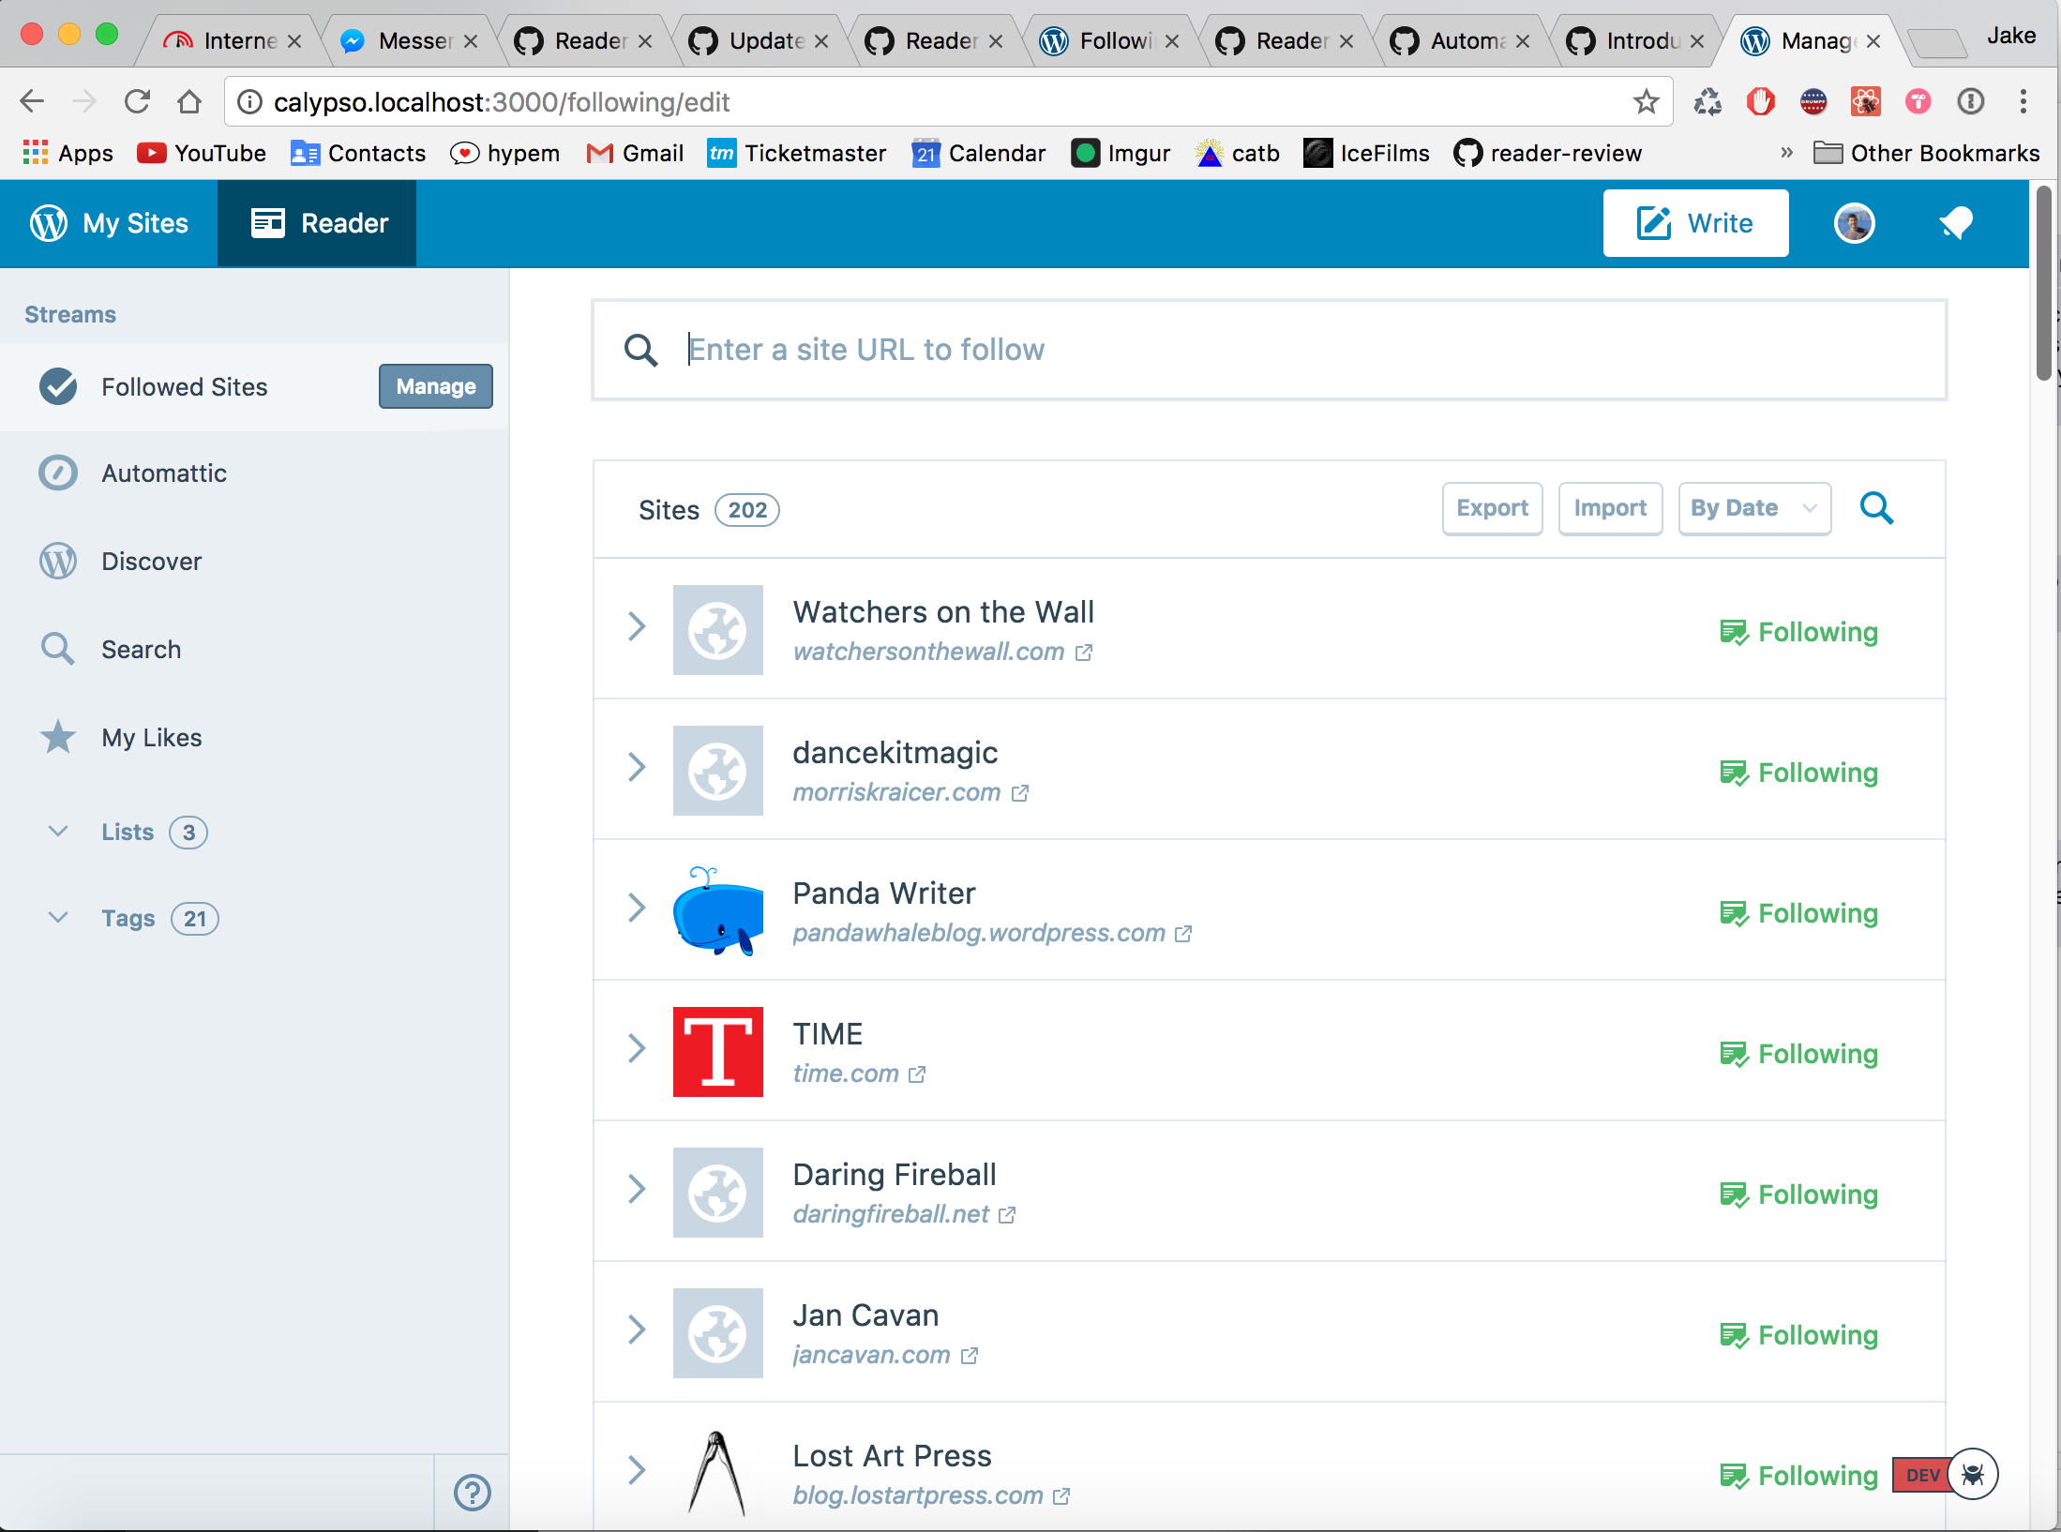
Task: Click the sites list search magnifier icon
Action: pyautogui.click(x=1876, y=508)
